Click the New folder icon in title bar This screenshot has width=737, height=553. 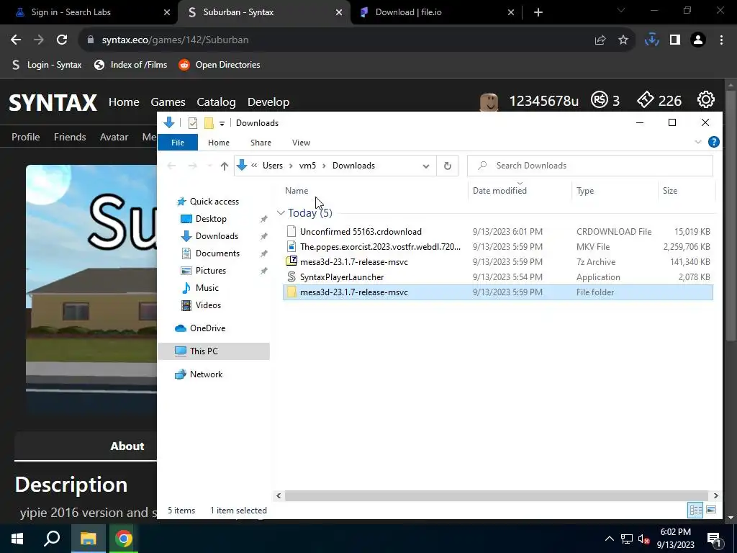(x=209, y=123)
